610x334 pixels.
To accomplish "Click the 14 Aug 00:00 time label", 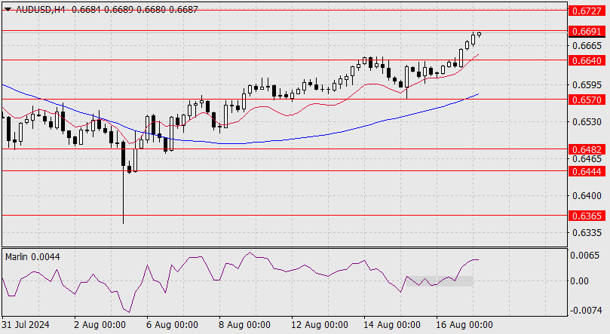I will click(392, 325).
